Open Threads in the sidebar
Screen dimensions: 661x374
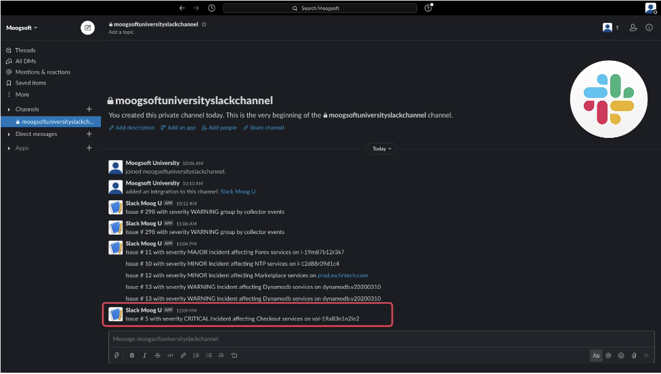[25, 50]
